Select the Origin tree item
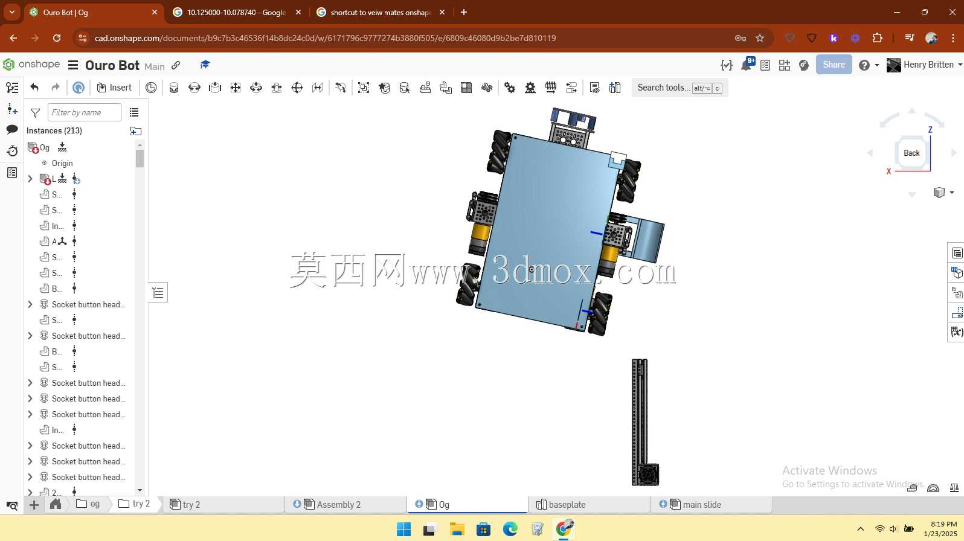This screenshot has width=964, height=541. [x=62, y=163]
